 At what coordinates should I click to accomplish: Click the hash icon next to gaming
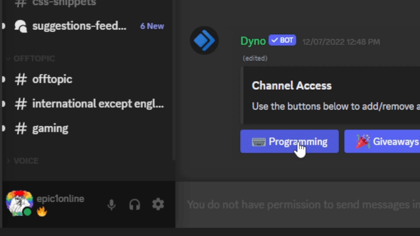point(21,128)
